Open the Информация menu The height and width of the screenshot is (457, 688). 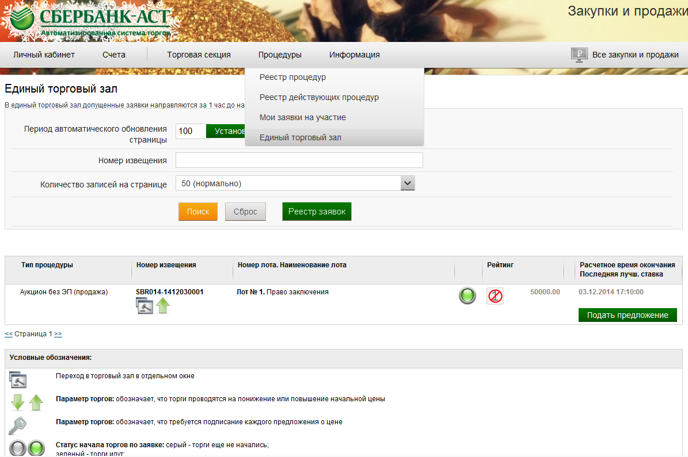354,55
